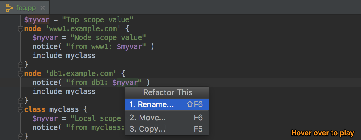Image resolution: width=361 pixels, height=140 pixels.
Task: Click the "Top scope value" string
Action: [x=97, y=20]
